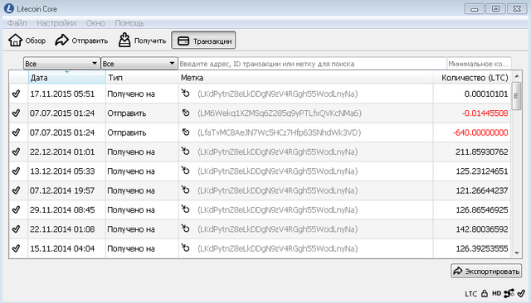Click the scrollbar down arrow
The height and width of the screenshot is (303, 531).
tap(517, 252)
